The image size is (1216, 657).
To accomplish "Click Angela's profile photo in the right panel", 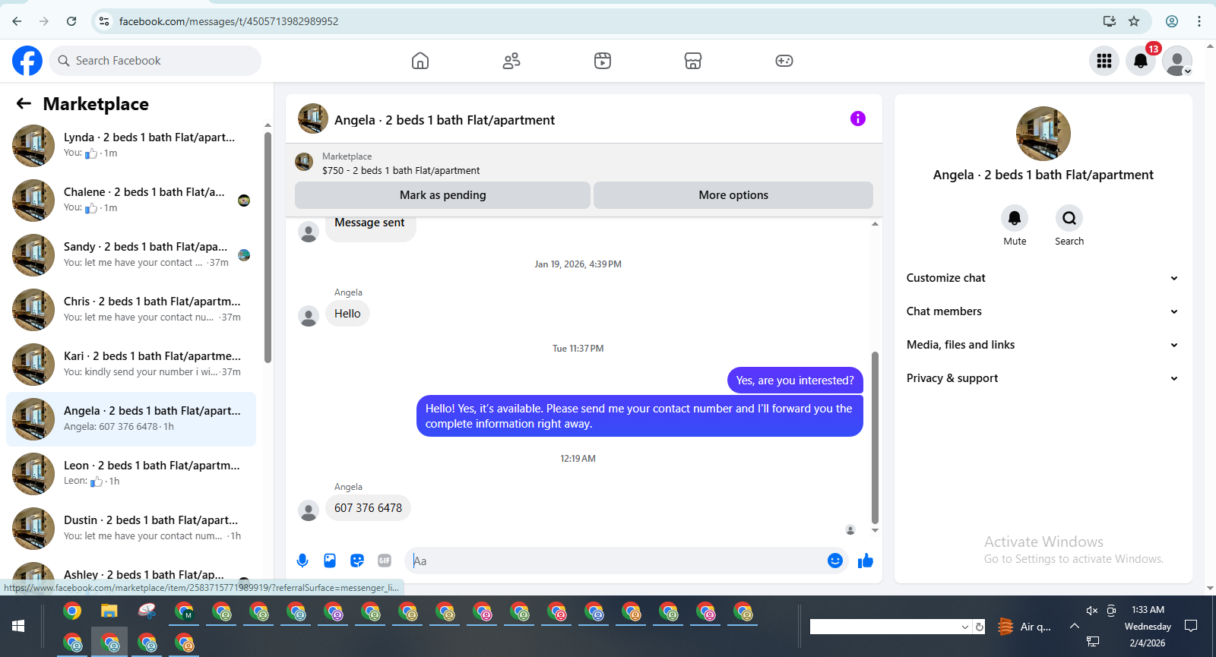I will tap(1043, 134).
